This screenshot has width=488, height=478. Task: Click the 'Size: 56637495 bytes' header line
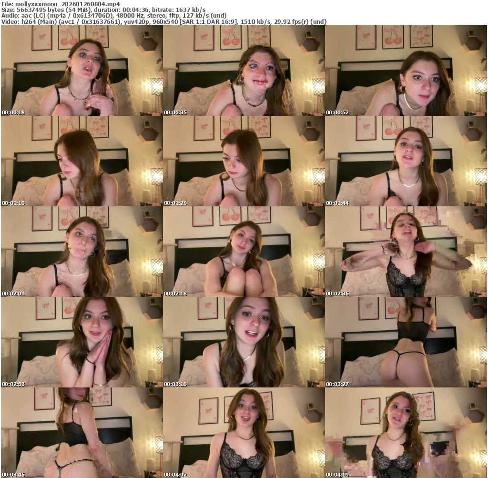103,10
